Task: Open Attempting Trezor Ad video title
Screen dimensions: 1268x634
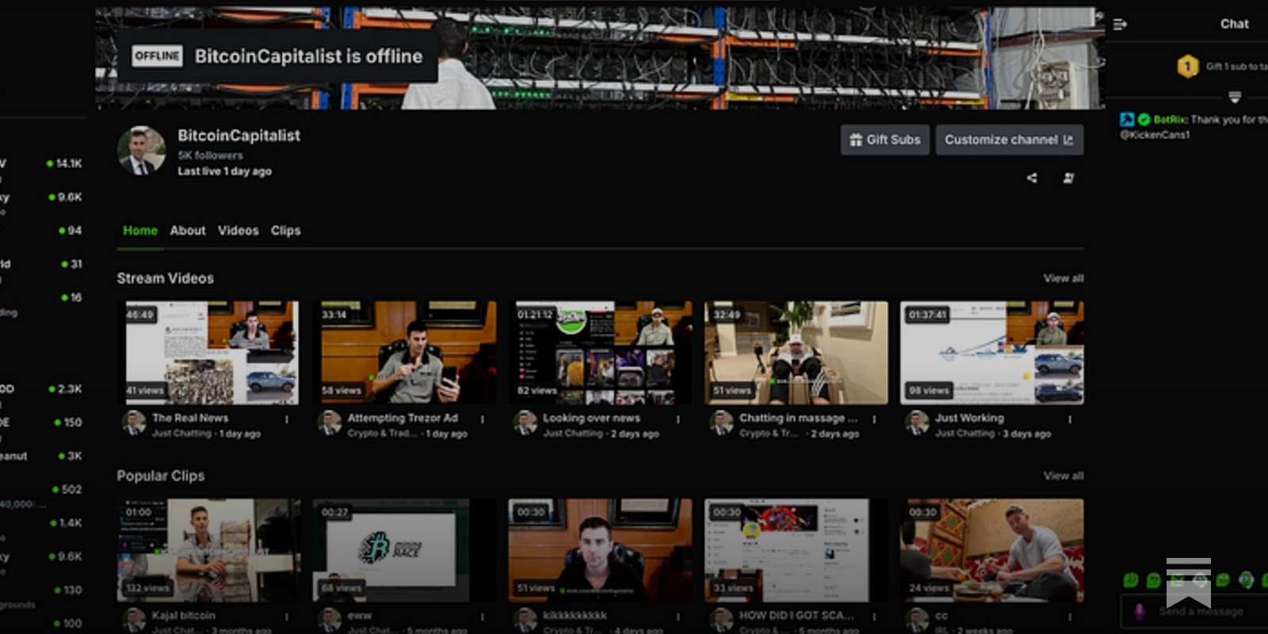Action: click(x=403, y=418)
